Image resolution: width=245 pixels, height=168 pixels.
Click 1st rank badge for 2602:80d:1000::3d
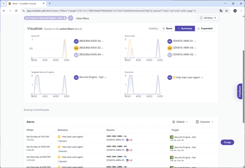pyautogui.click(x=76, y=41)
